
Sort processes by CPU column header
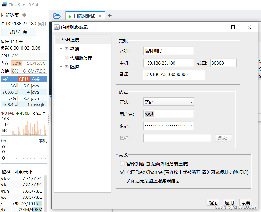point(24,79)
